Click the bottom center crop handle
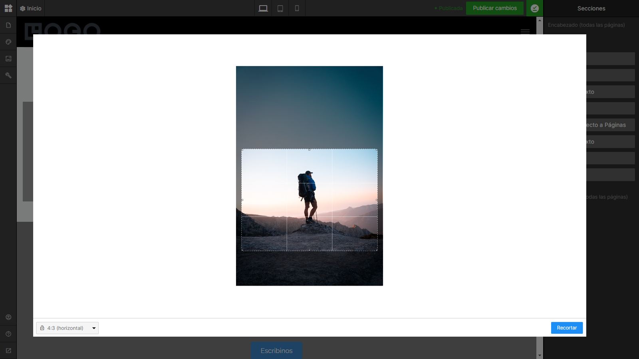 309,251
